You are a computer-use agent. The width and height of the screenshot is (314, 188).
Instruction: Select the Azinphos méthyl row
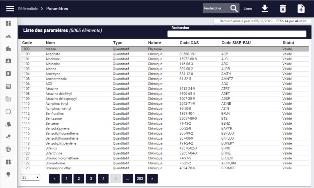pyautogui.click(x=165, y=109)
